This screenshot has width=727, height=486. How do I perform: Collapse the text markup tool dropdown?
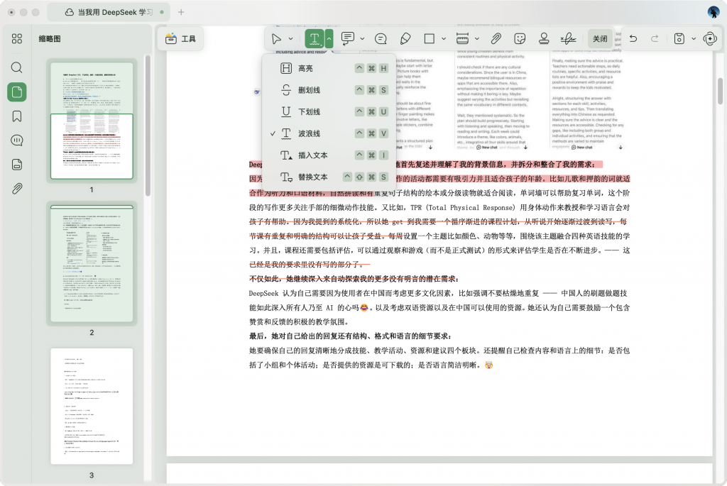tap(329, 39)
